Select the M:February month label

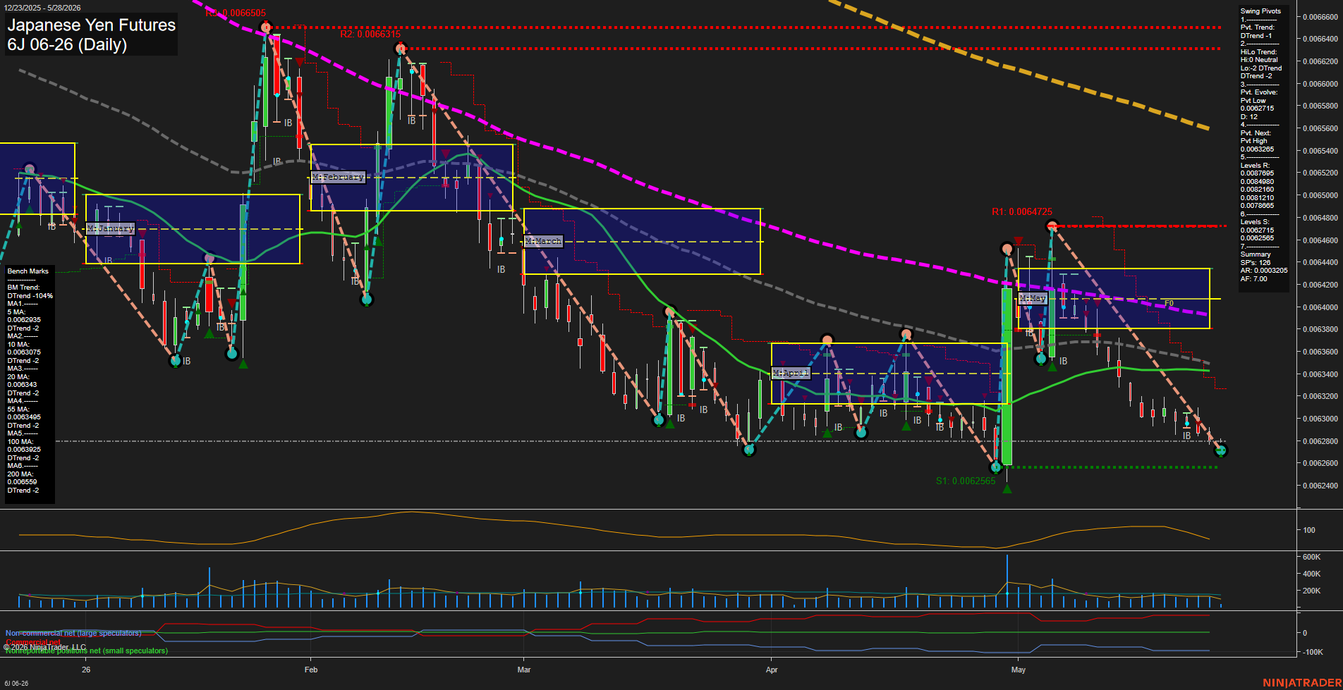(x=339, y=177)
